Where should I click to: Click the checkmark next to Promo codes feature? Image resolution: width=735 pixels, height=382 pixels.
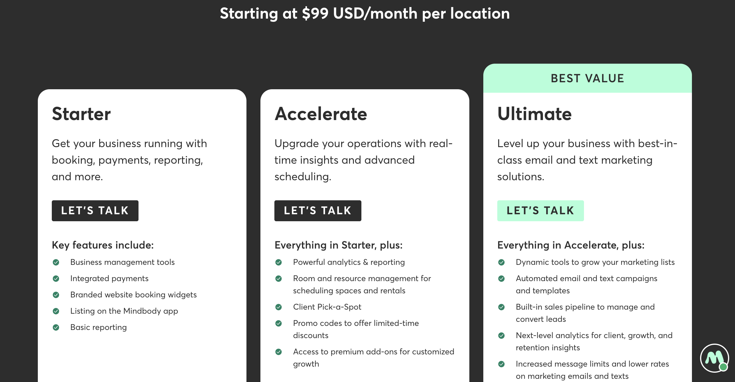tap(279, 323)
